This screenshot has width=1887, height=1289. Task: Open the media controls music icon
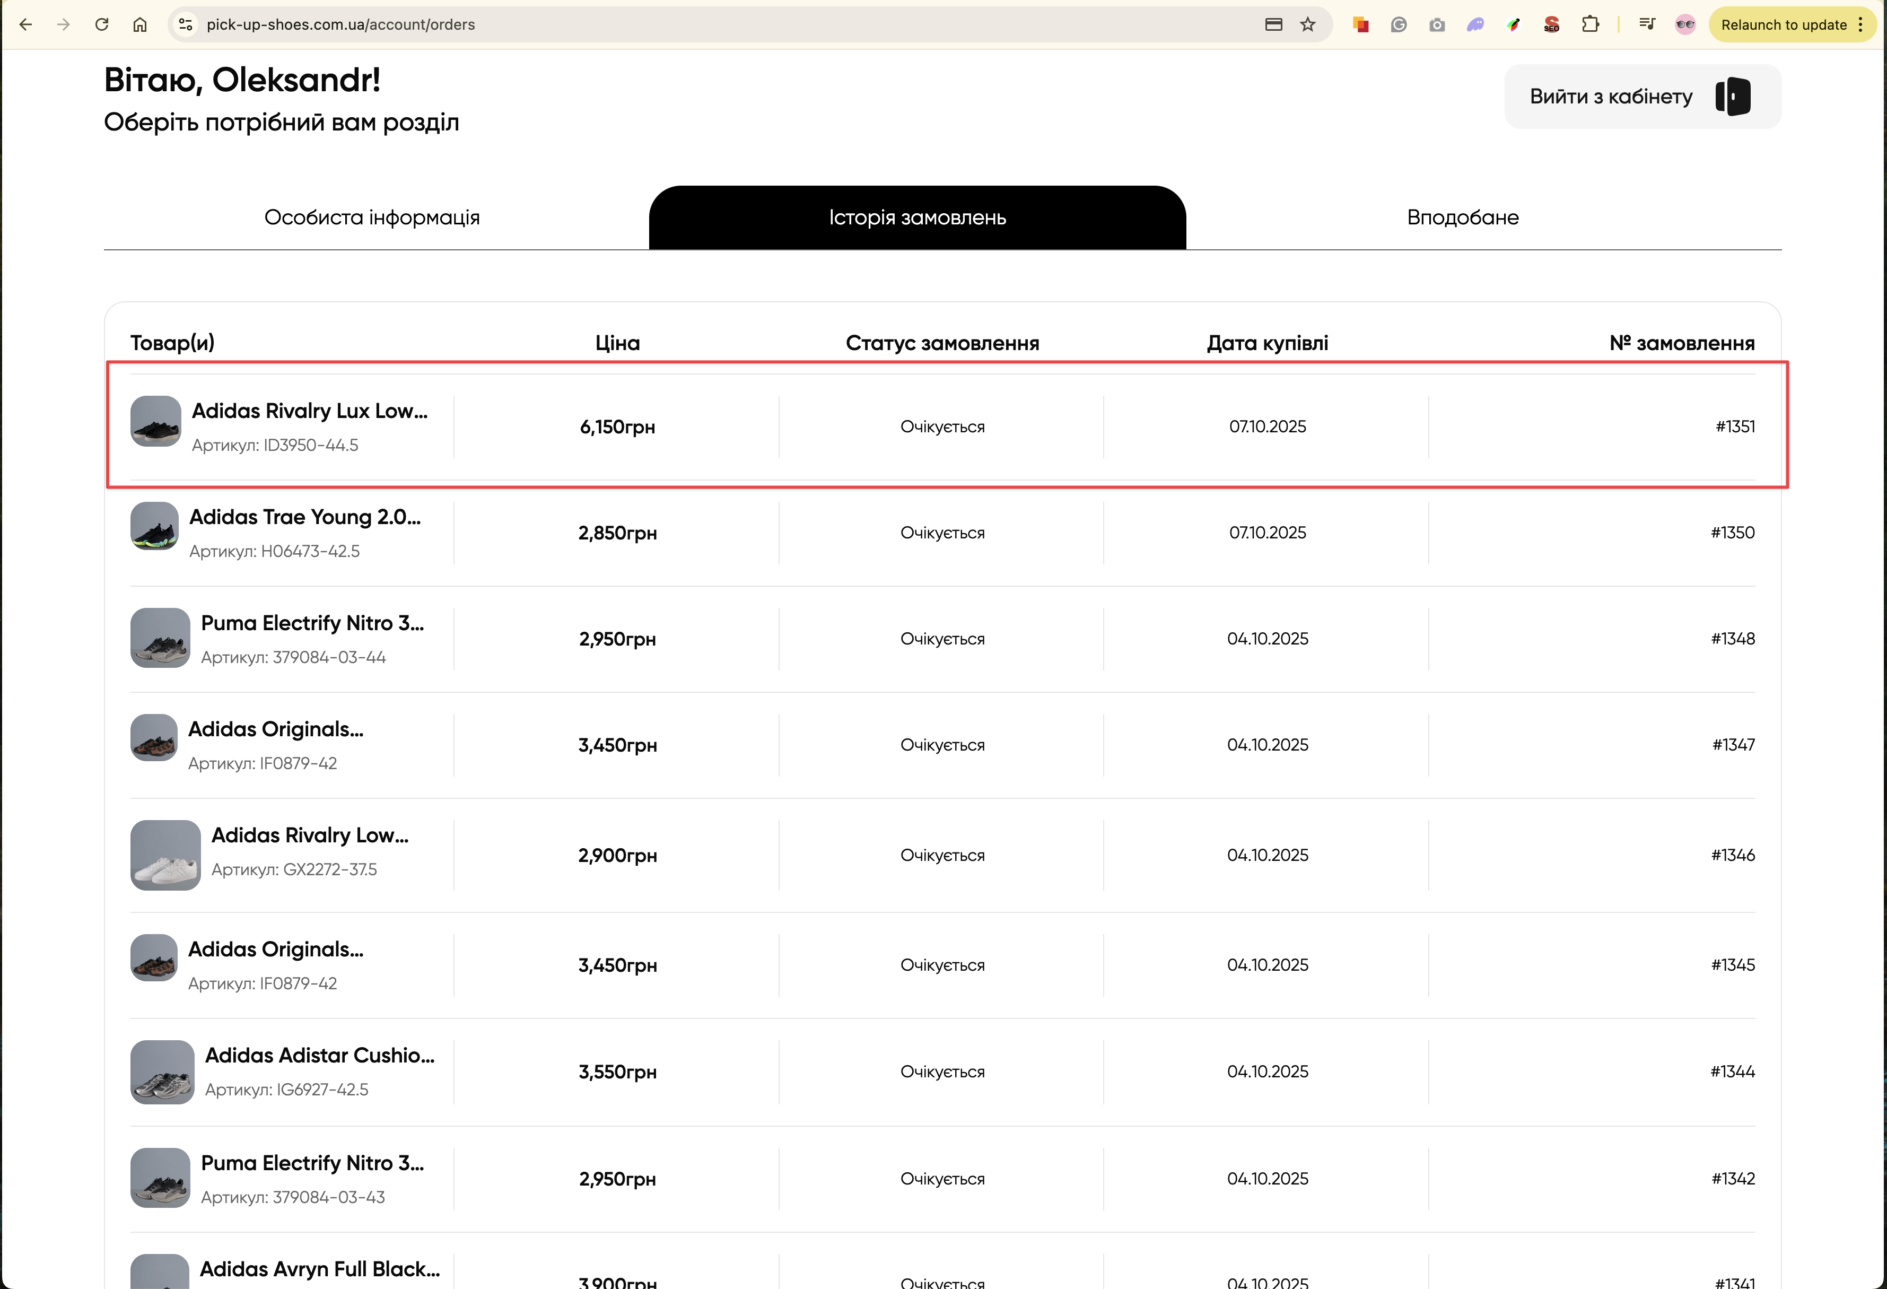(x=1646, y=24)
